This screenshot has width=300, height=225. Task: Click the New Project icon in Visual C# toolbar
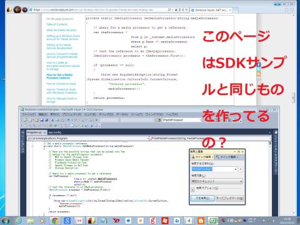tap(26, 120)
